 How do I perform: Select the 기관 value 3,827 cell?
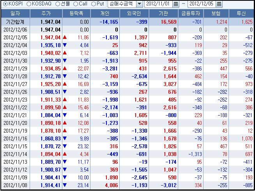(170, 84)
